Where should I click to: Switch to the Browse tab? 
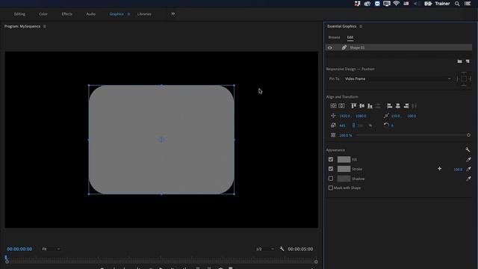point(334,37)
